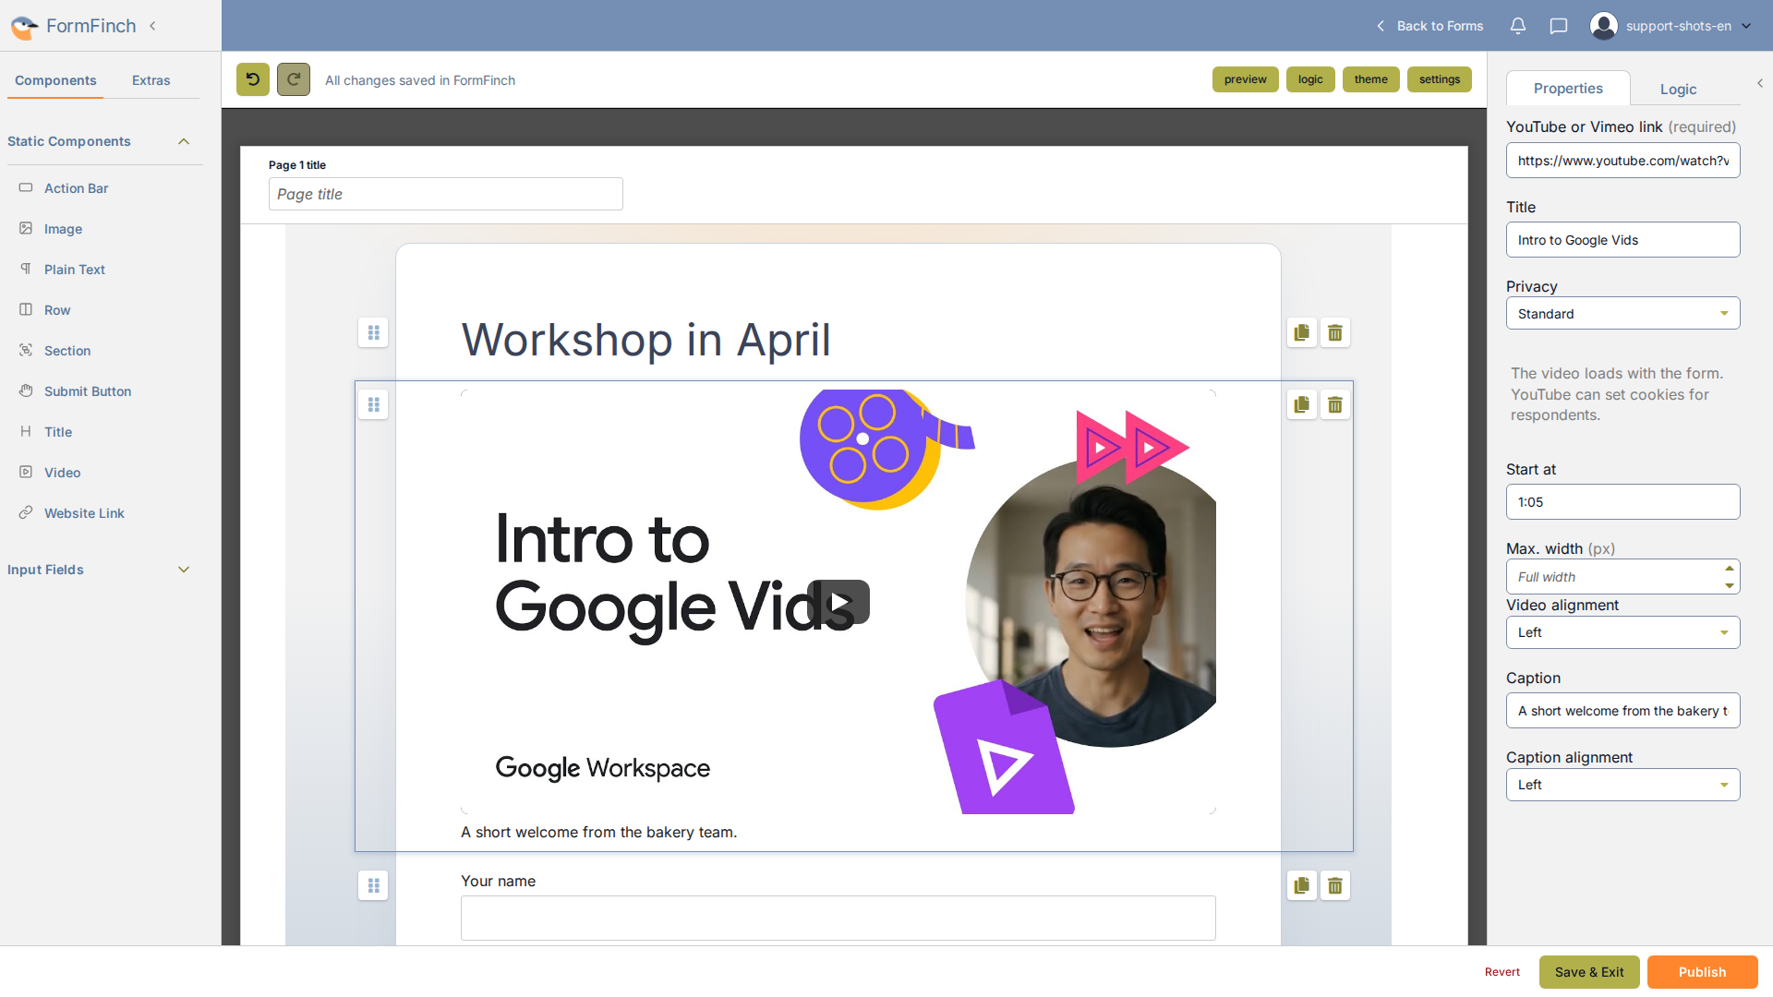The height and width of the screenshot is (997, 1773).
Task: Delete the Your name field
Action: pos(1335,885)
